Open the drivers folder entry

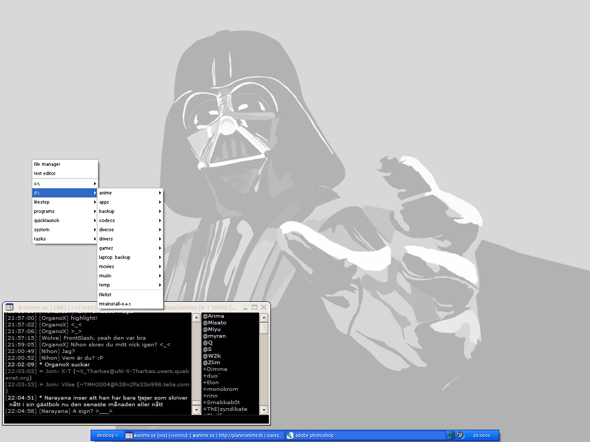pos(130,239)
